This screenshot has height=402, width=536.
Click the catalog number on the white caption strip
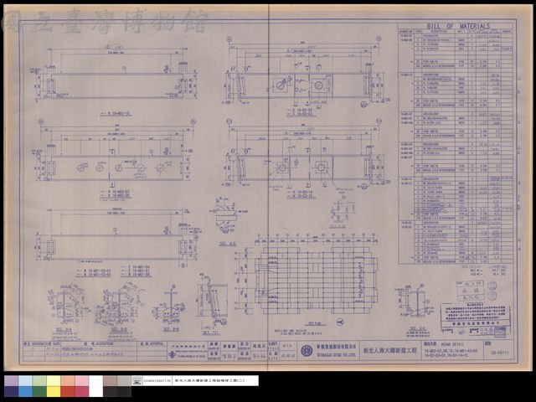click(x=157, y=380)
